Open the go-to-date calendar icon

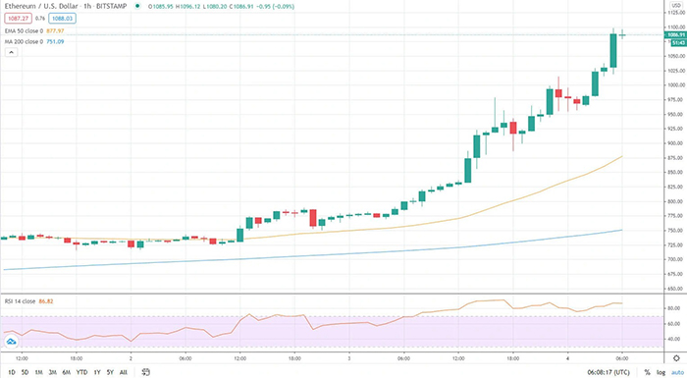tap(146, 372)
